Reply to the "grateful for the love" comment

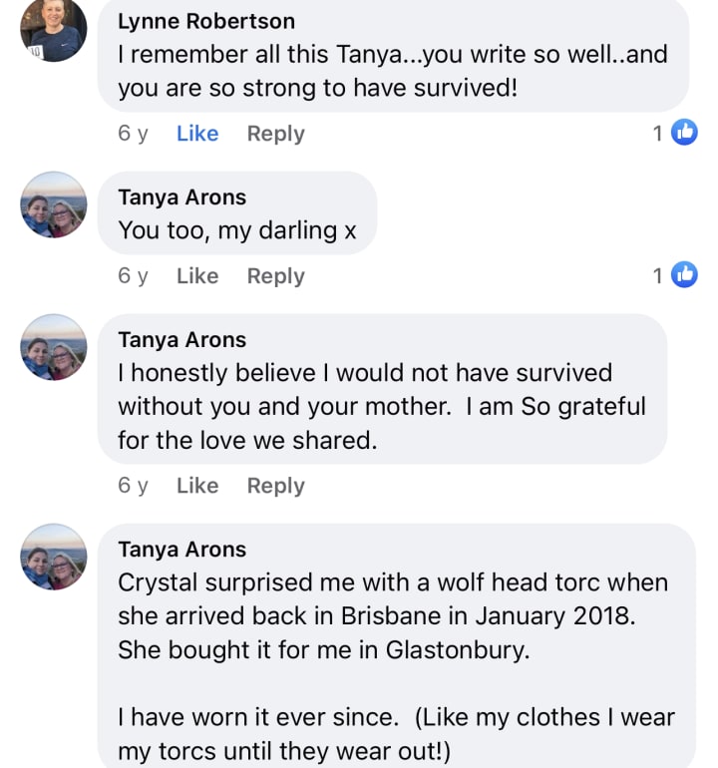point(276,486)
